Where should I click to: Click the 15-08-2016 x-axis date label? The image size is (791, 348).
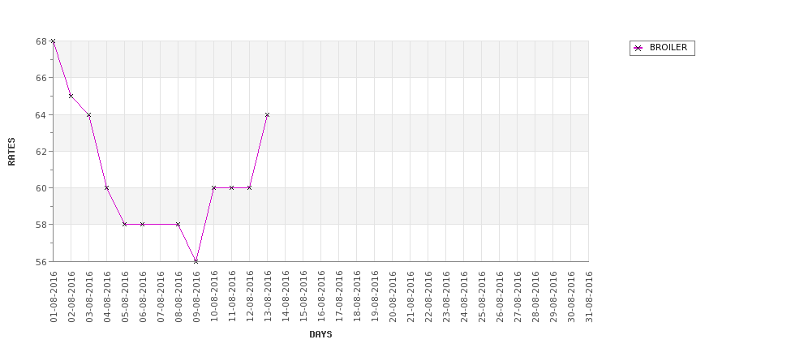303,297
